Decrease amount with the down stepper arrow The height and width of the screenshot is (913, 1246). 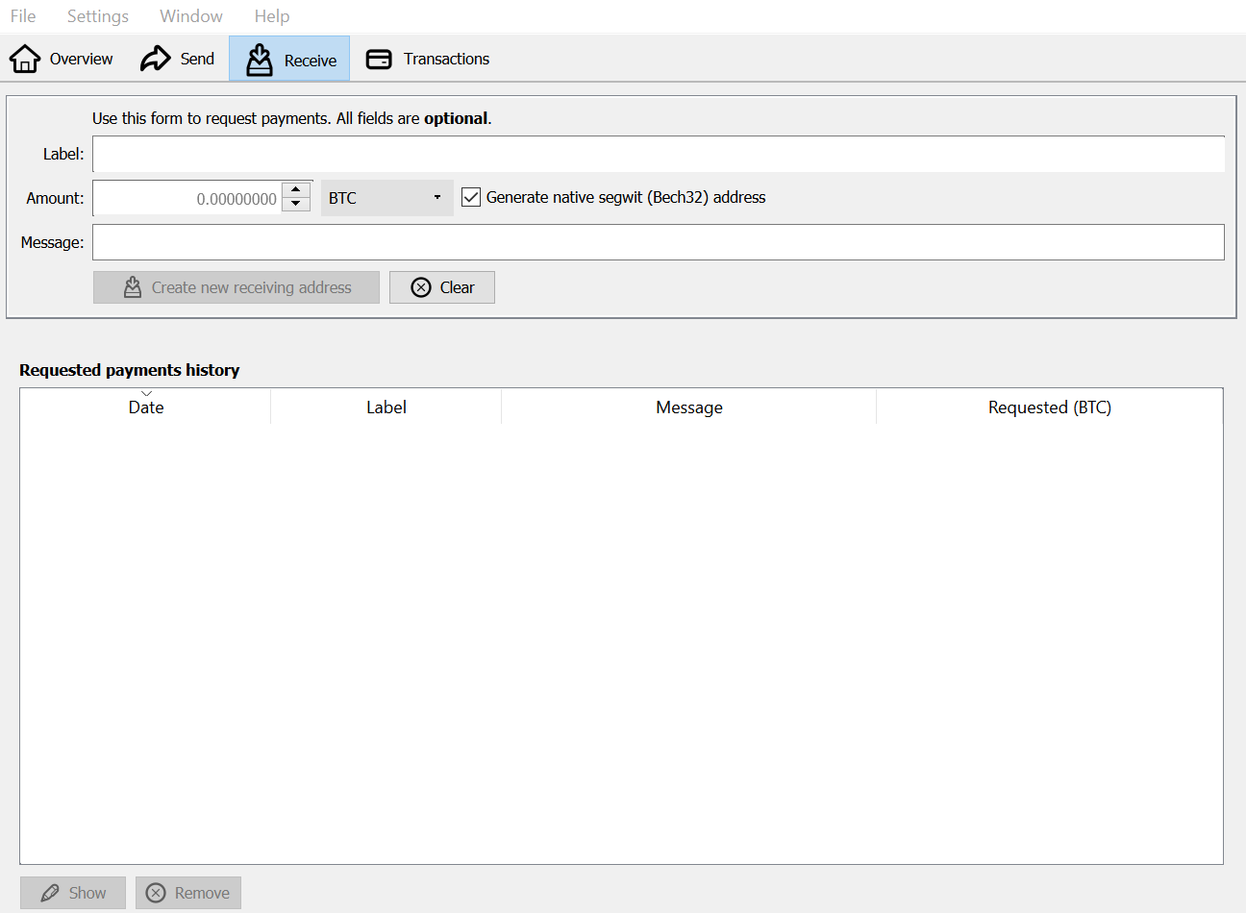296,204
